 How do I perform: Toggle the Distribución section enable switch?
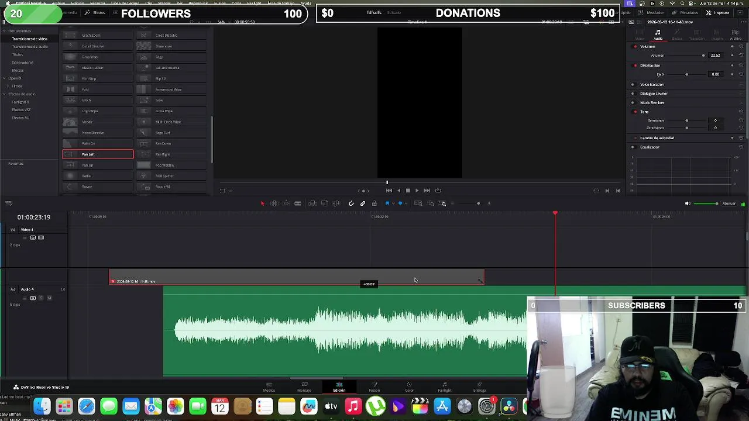pyautogui.click(x=635, y=65)
